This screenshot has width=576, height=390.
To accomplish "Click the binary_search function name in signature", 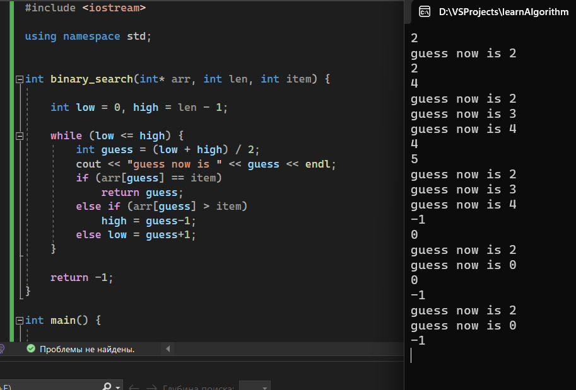I will [91, 79].
